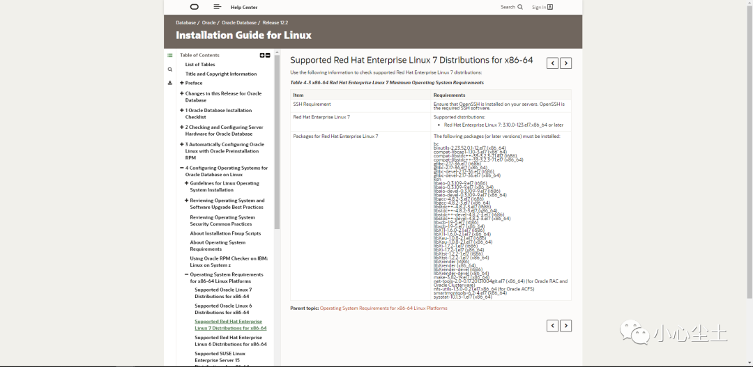Click the Table of Contents label
The height and width of the screenshot is (367, 753).
[199, 55]
